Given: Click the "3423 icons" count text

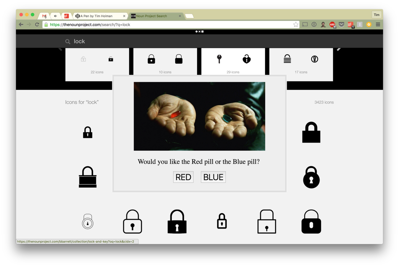Looking at the screenshot, I should tap(324, 102).
